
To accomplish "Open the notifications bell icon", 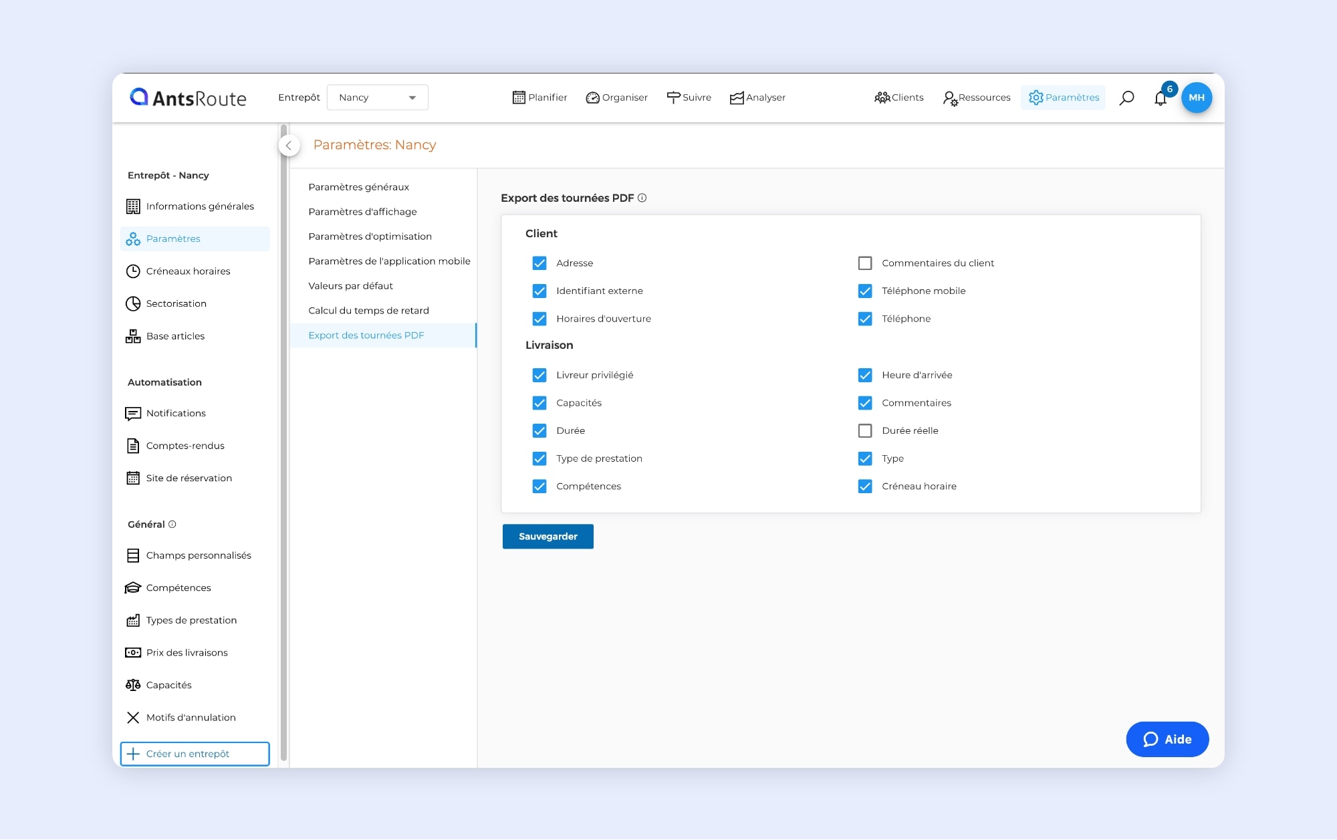I will [x=1161, y=98].
